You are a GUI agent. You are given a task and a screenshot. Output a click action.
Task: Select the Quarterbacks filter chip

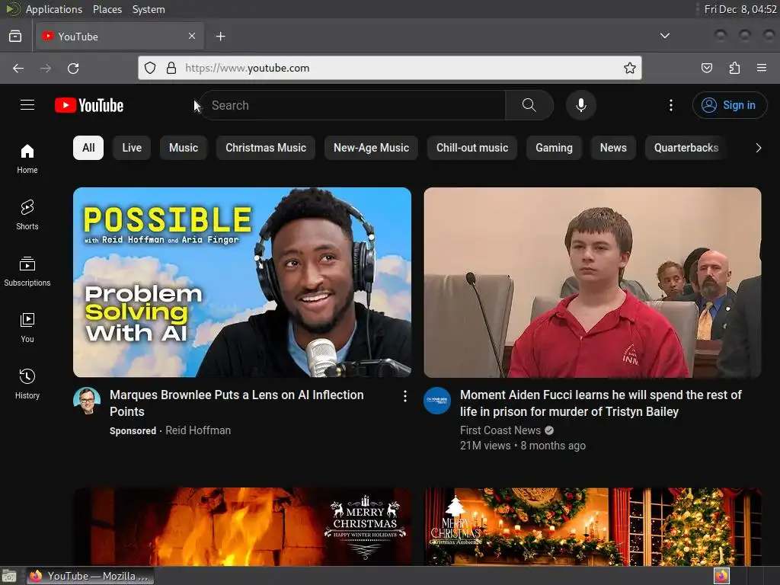click(x=686, y=148)
